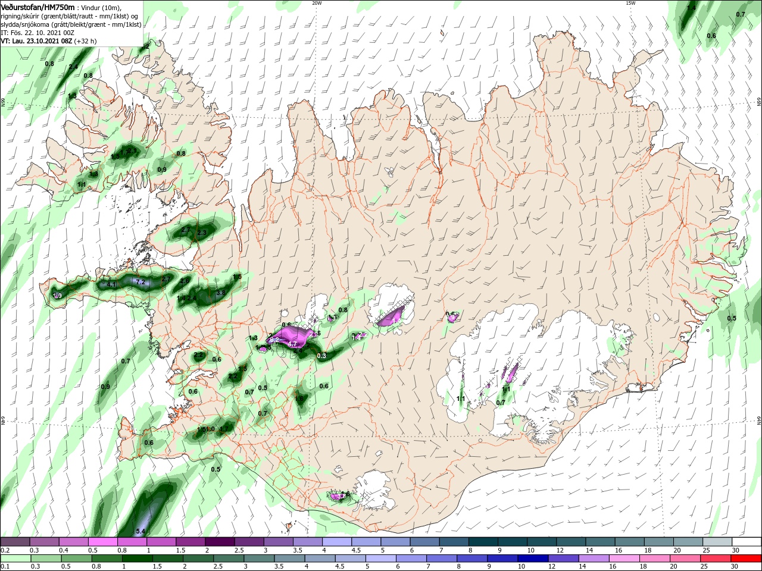Image resolution: width=762 pixels, height=571 pixels.
Task: Click the darkest purple swatch at 2 in upper legend
Action: pyautogui.click(x=220, y=542)
